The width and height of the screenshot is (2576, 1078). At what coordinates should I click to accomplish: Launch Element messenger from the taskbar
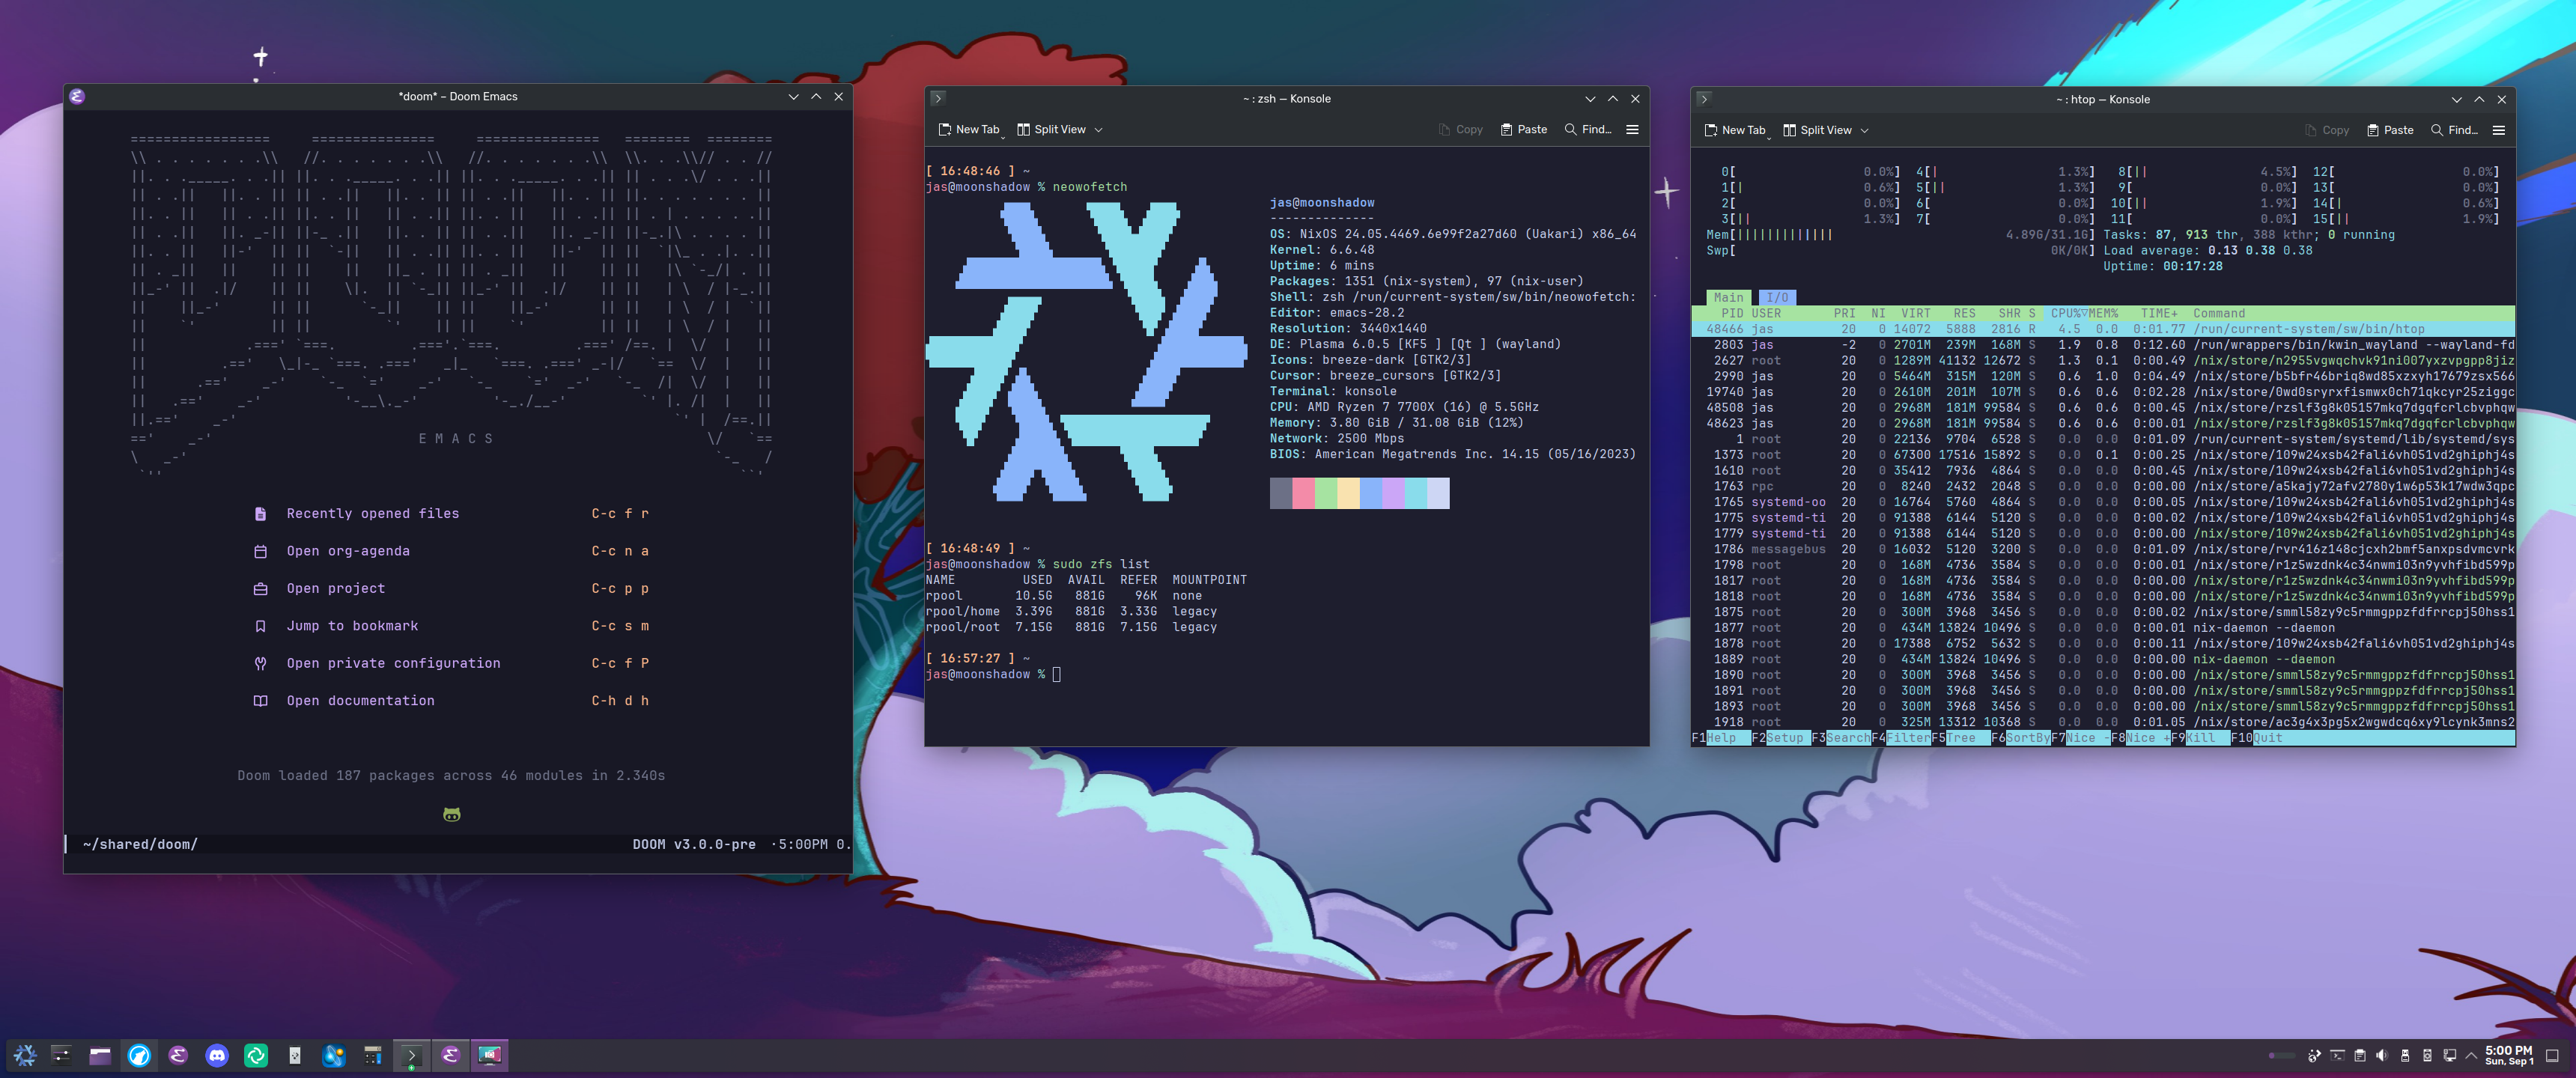point(256,1055)
